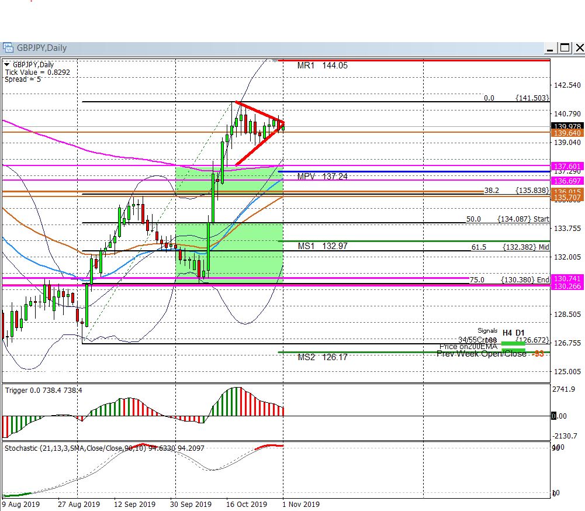This screenshot has height=511, width=585.
Task: Click the MS1 132.97 support label
Action: coord(322,246)
